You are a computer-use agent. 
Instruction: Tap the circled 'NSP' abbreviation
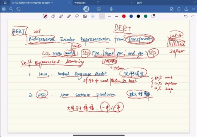point(42,95)
